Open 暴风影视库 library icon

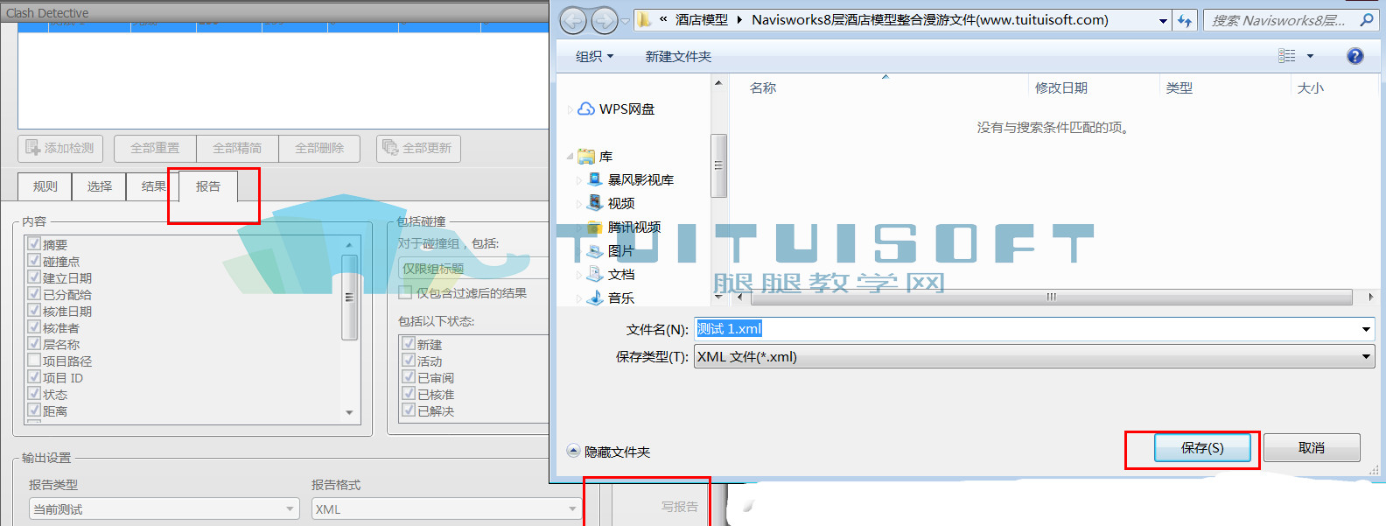point(595,179)
